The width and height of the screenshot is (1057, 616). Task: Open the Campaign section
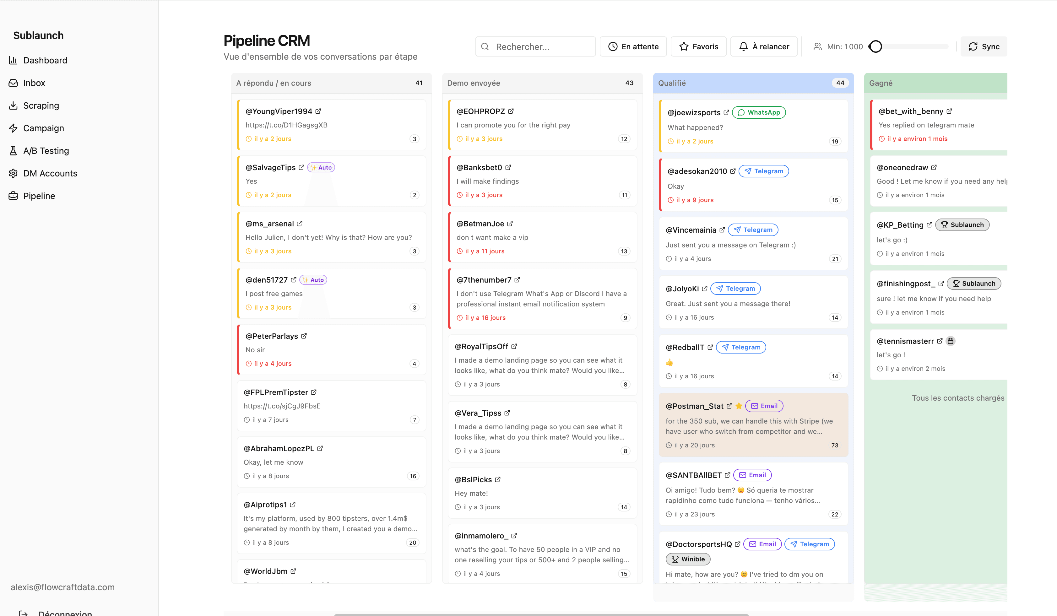(x=43, y=128)
